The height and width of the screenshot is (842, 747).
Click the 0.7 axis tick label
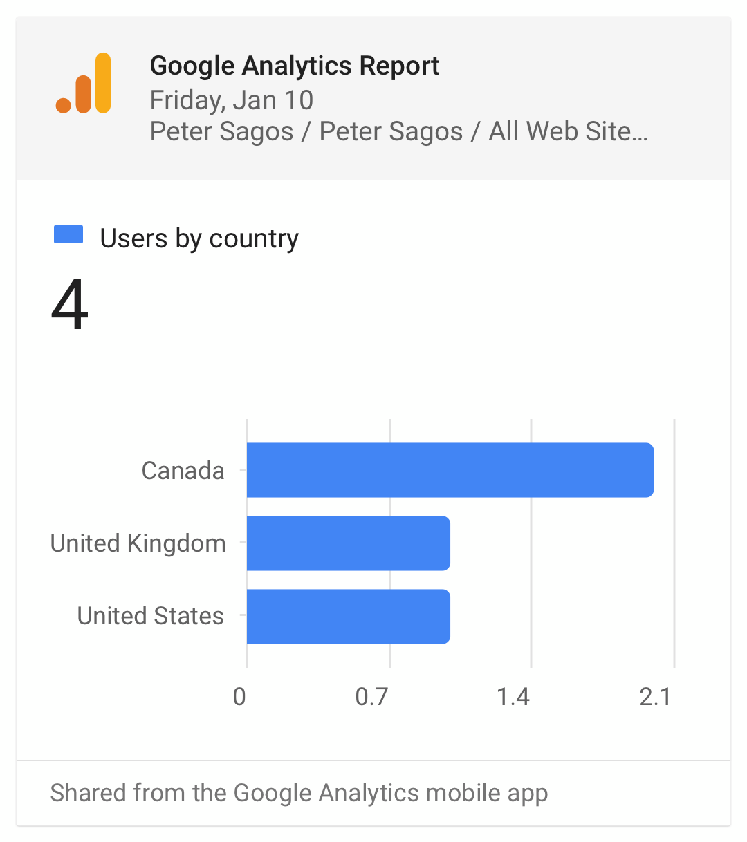pyautogui.click(x=372, y=697)
